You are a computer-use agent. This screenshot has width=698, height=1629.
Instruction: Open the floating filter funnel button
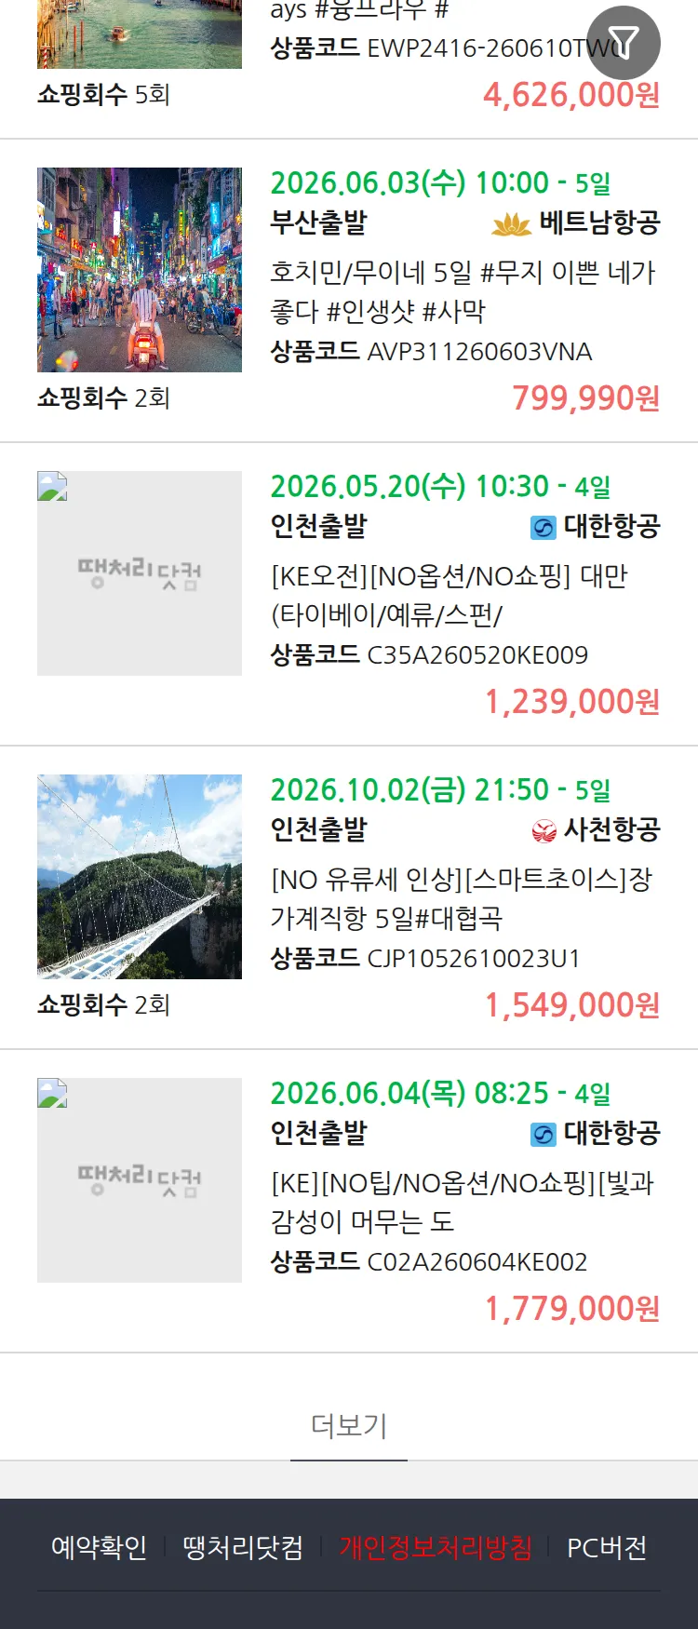624,43
